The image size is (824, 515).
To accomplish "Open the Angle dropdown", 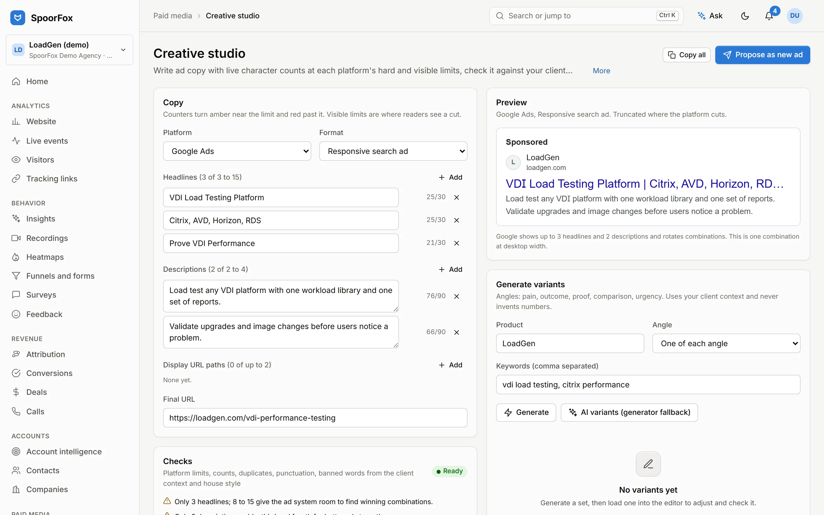I will pyautogui.click(x=726, y=343).
